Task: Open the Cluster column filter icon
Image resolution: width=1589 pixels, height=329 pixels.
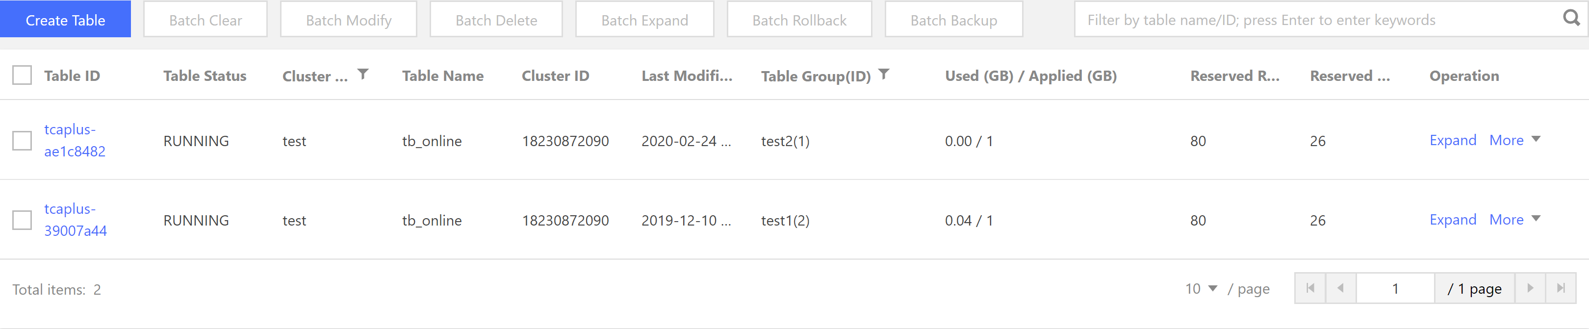Action: coord(363,74)
